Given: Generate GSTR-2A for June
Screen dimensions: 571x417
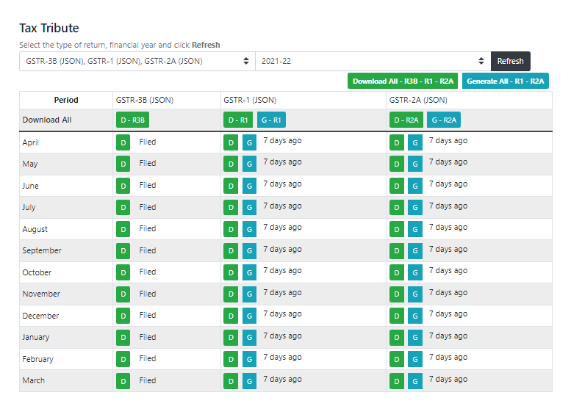Looking at the screenshot, I should (415, 186).
